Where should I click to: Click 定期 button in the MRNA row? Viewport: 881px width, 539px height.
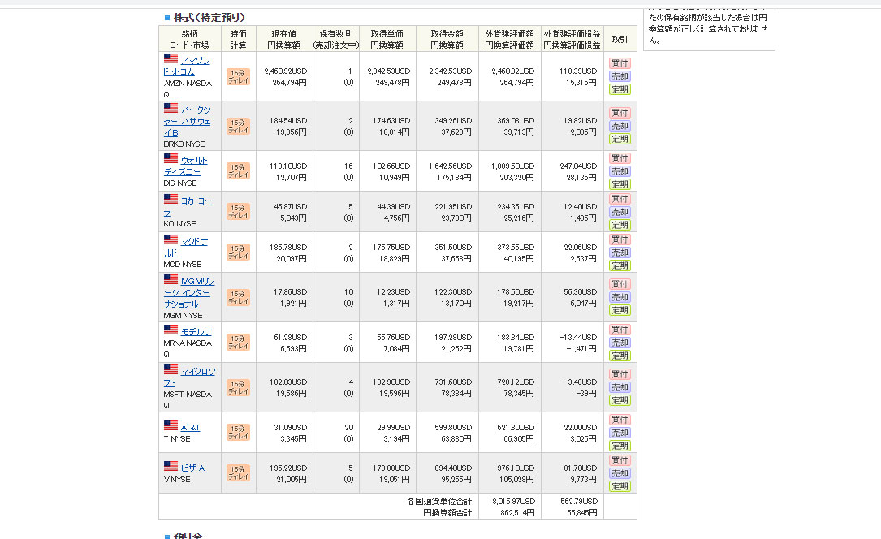pos(620,356)
